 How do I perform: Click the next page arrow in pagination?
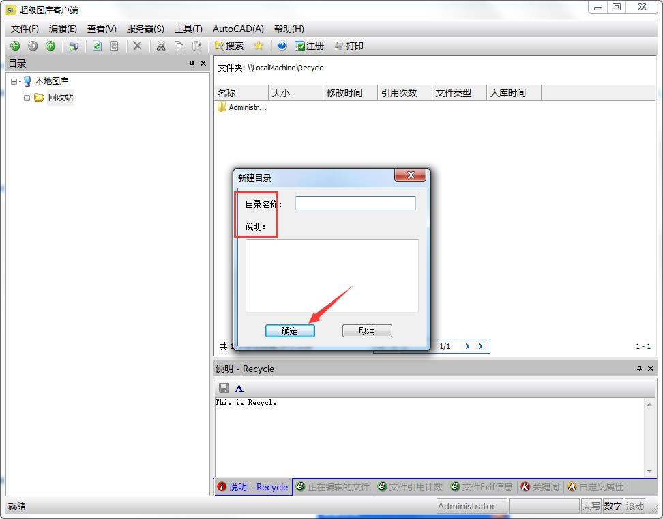click(x=467, y=346)
